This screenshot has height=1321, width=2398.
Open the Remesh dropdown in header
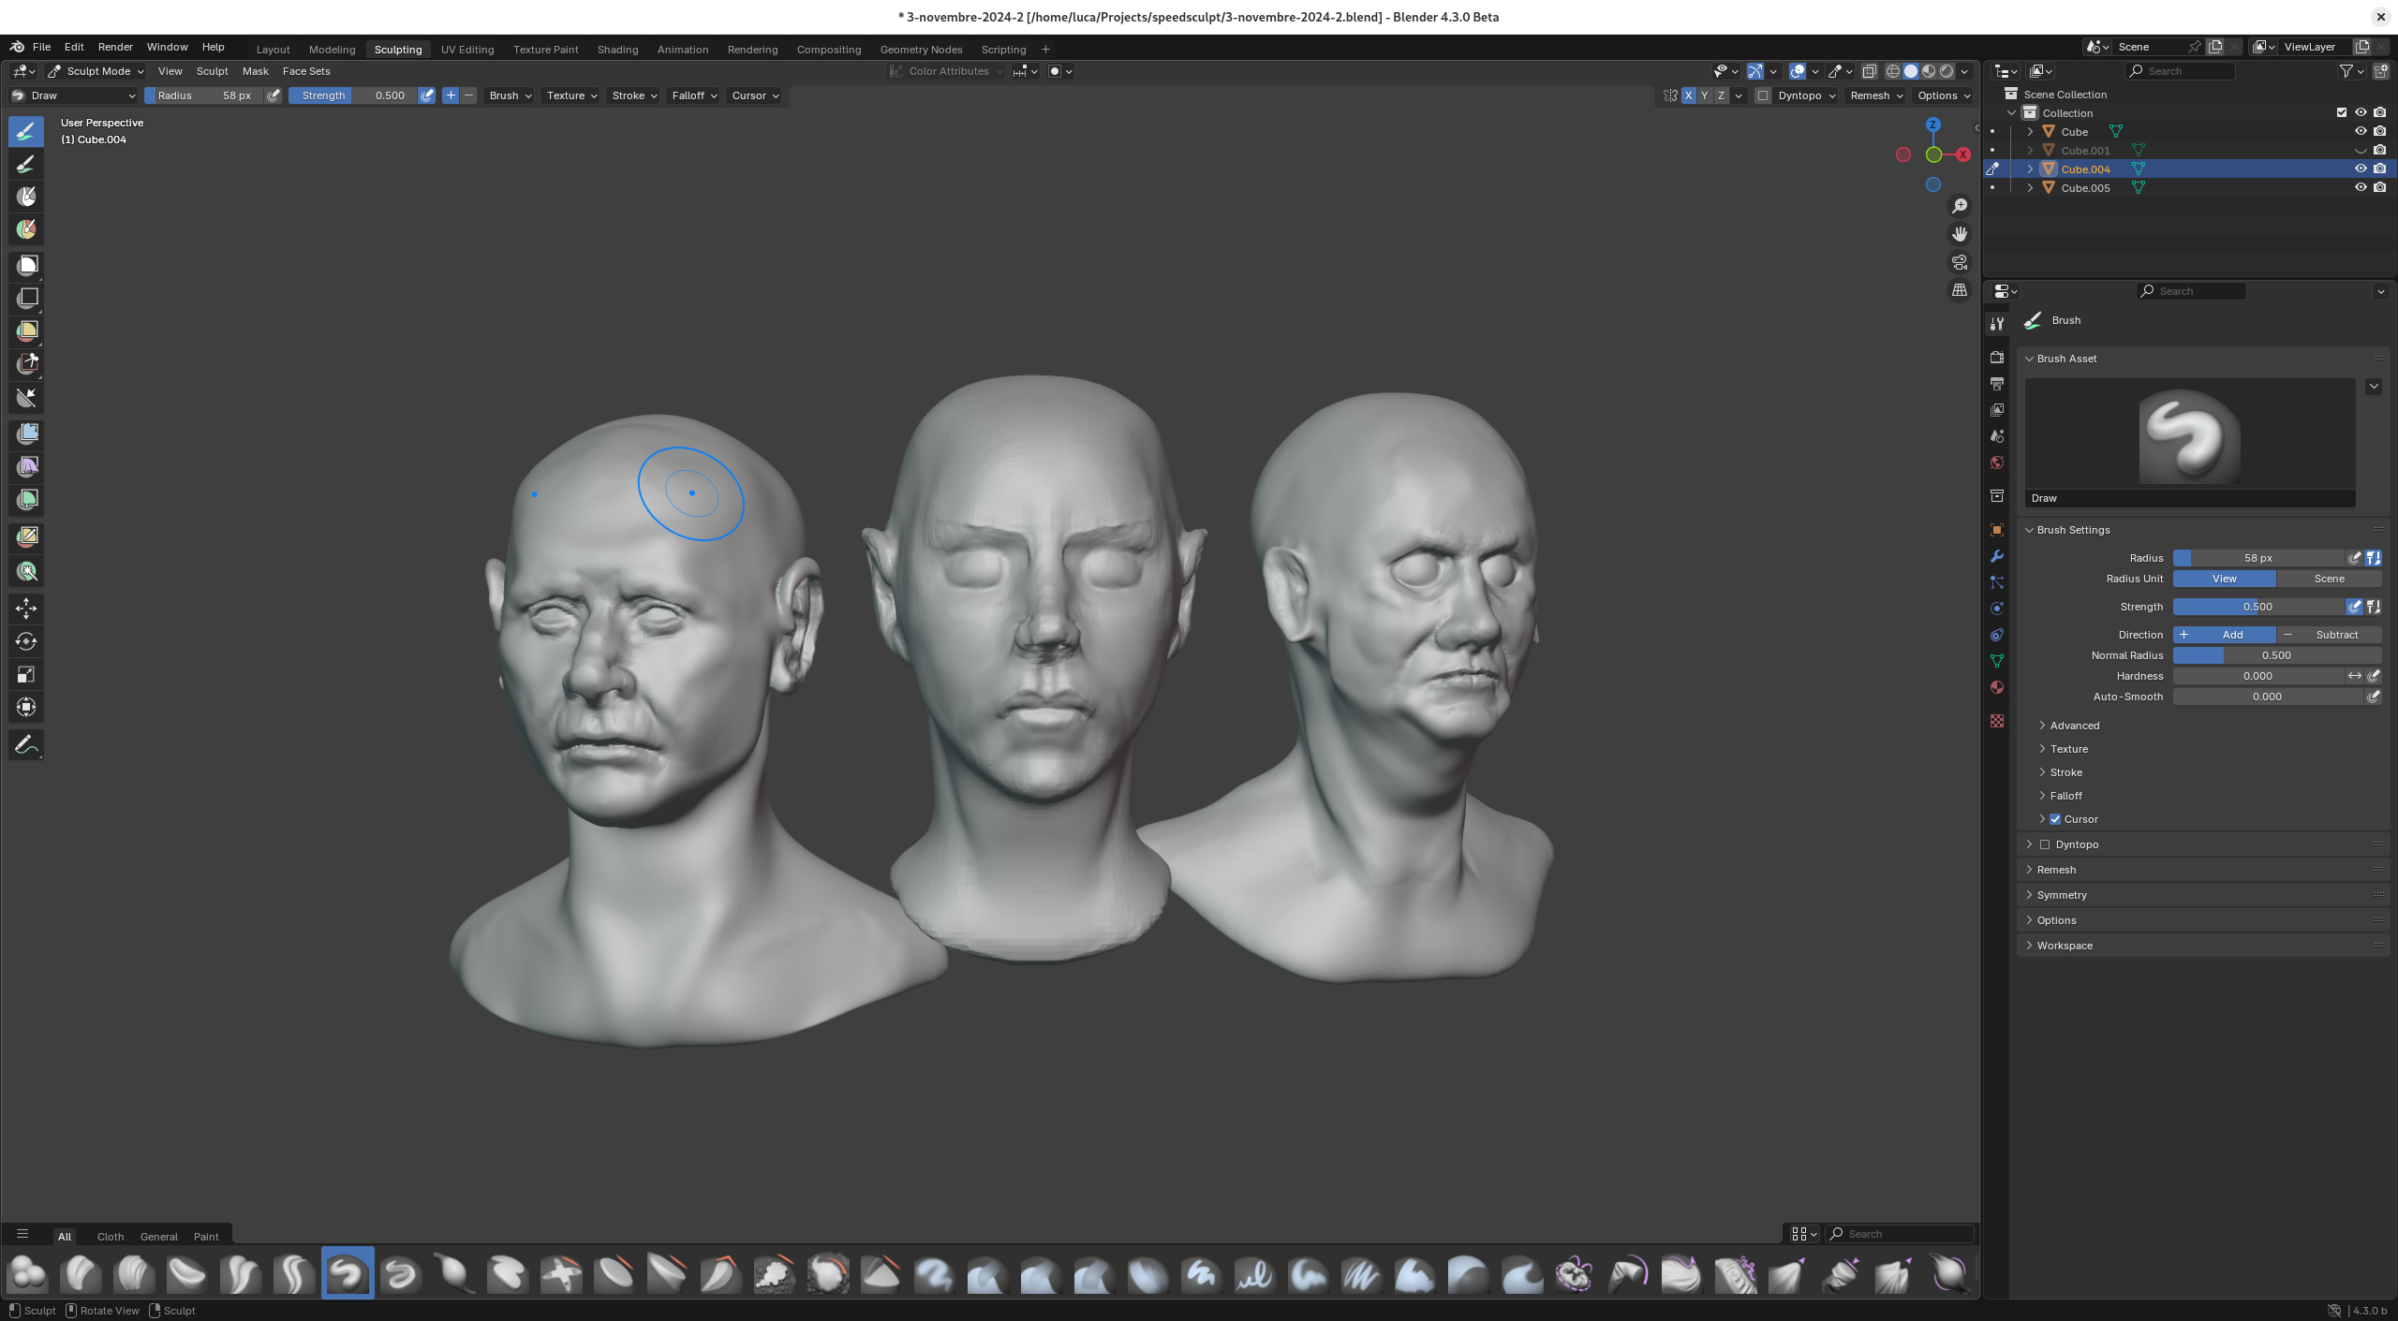point(1875,95)
